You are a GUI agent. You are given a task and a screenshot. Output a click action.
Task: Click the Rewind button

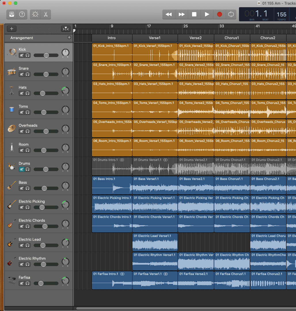click(169, 14)
